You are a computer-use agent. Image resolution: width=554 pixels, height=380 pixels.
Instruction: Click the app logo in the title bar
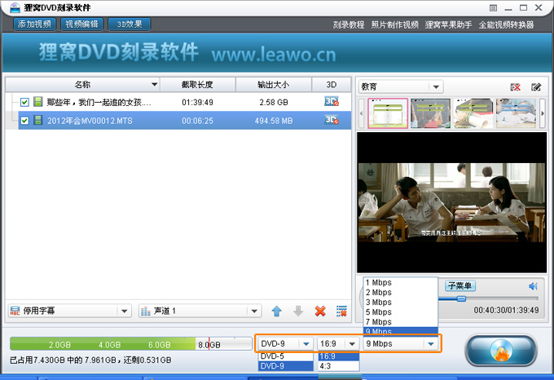pos(15,7)
